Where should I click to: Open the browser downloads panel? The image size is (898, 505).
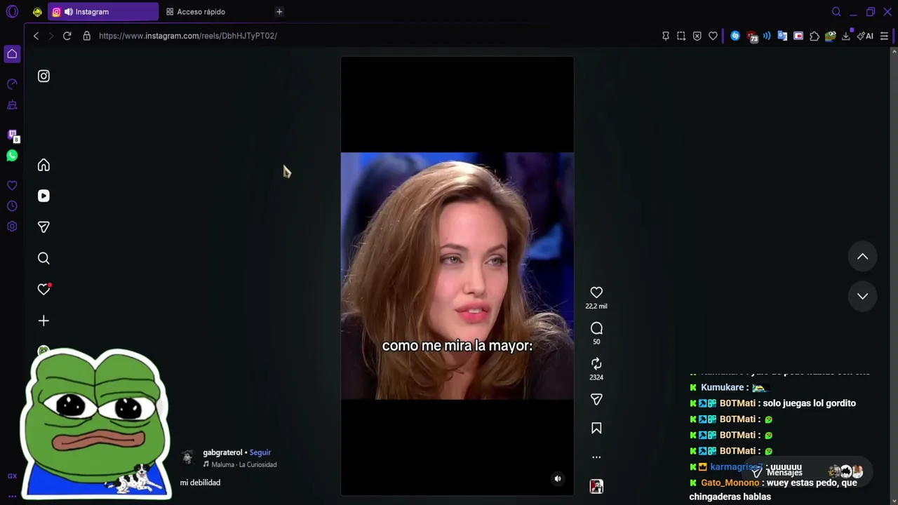pyautogui.click(x=846, y=36)
